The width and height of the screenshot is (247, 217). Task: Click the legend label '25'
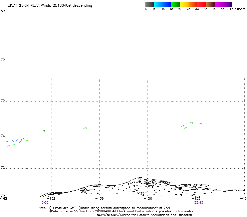click(189, 9)
